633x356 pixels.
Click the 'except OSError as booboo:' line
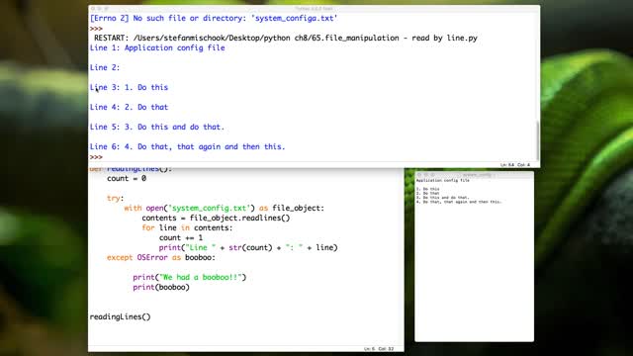[x=161, y=257]
